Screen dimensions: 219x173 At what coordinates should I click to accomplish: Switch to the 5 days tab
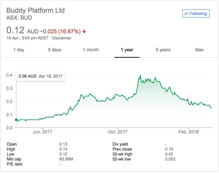tap(55, 50)
